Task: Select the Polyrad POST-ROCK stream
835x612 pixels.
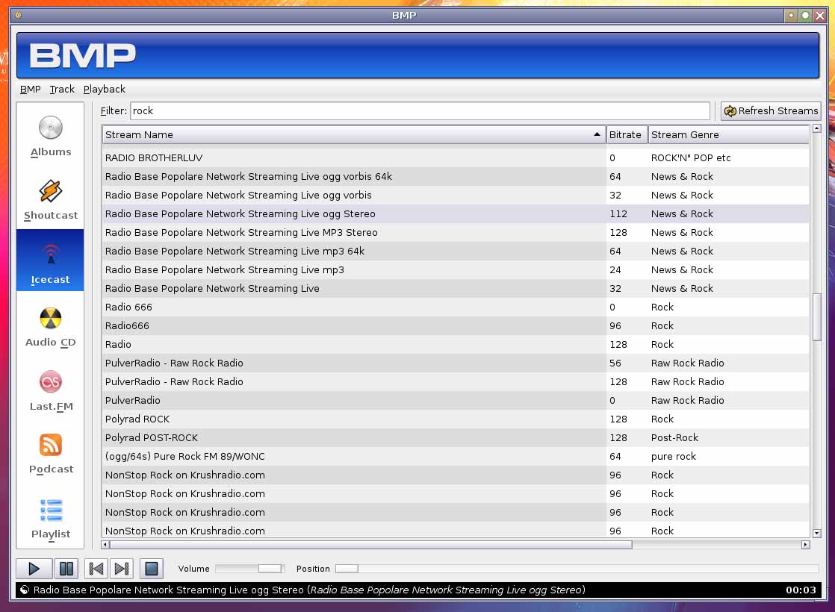Action: pyautogui.click(x=456, y=437)
